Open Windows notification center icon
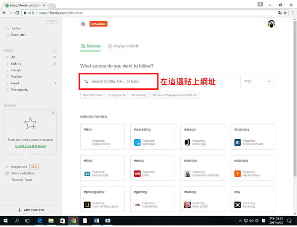The height and width of the screenshot is (227, 297). pyautogui.click(x=289, y=221)
